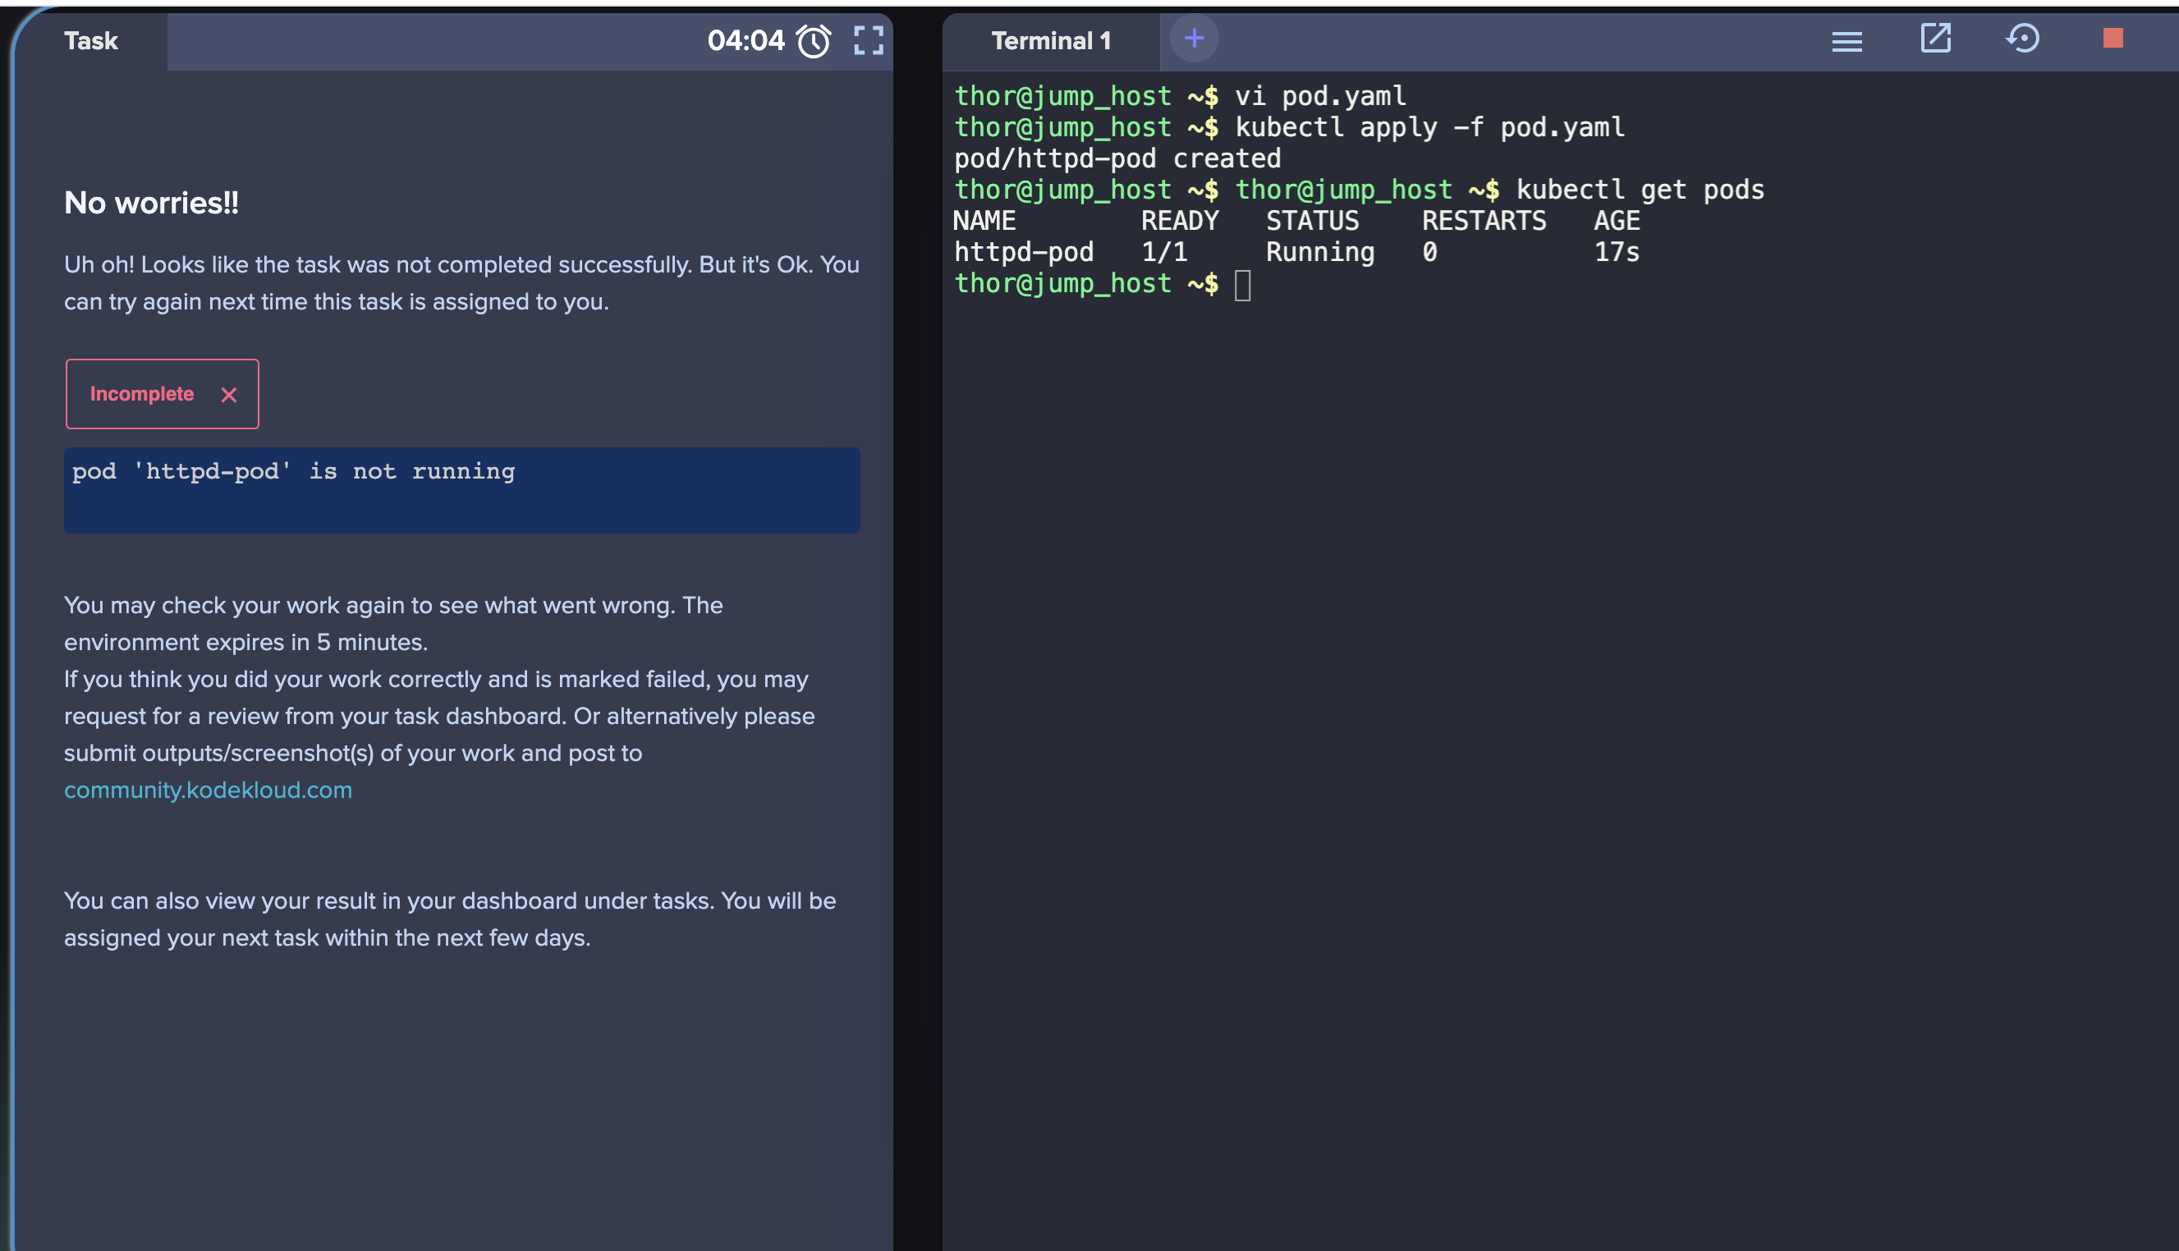This screenshot has height=1251, width=2179.
Task: Click the 'kubectl get pods' command text
Action: point(1639,190)
